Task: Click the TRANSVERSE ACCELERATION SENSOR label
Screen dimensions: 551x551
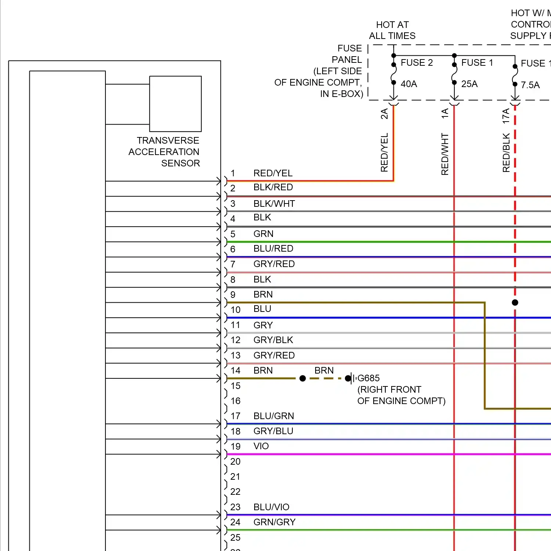Action: 164,152
